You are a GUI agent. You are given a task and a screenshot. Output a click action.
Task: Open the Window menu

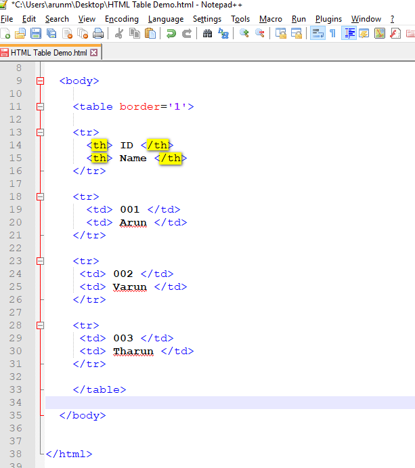point(366,19)
